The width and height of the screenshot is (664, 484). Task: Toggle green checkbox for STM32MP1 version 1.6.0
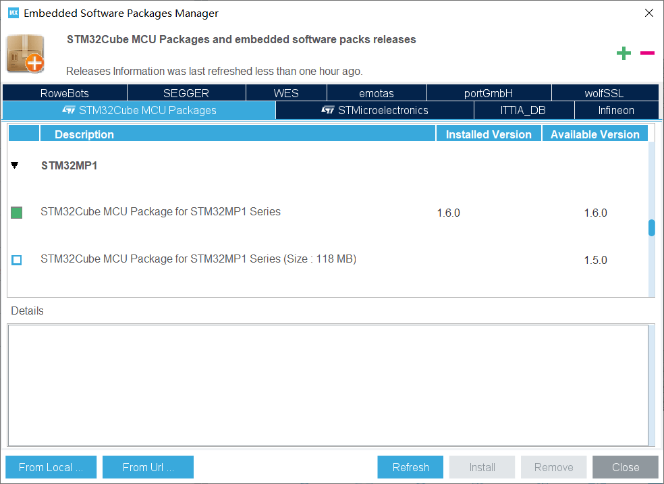(x=16, y=213)
